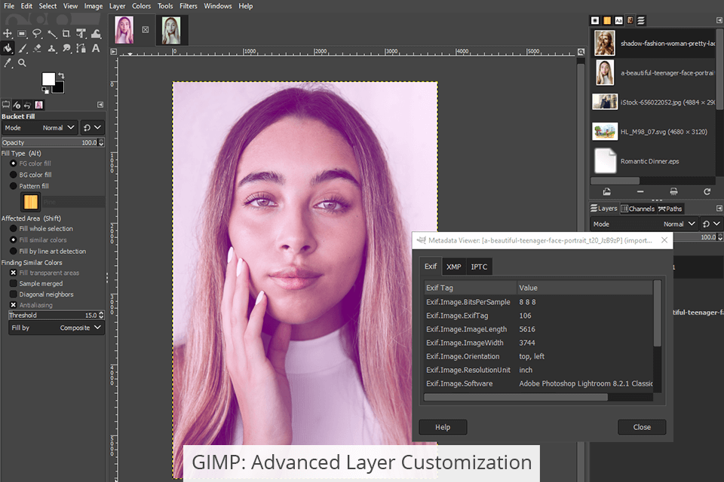724x482 pixels.
Task: Select the Fuzzy Select magic wand tool
Action: click(x=52, y=34)
